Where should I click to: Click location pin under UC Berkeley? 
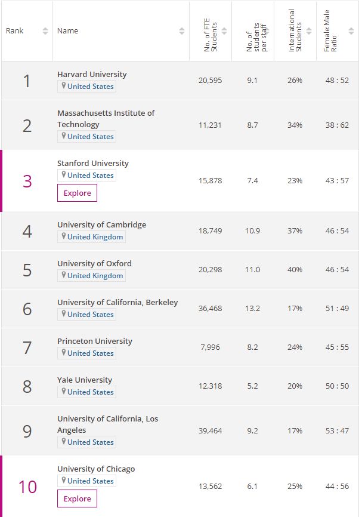coord(63,313)
